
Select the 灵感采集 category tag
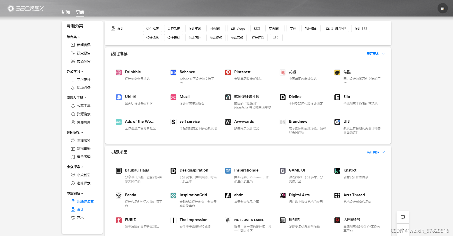174,29
